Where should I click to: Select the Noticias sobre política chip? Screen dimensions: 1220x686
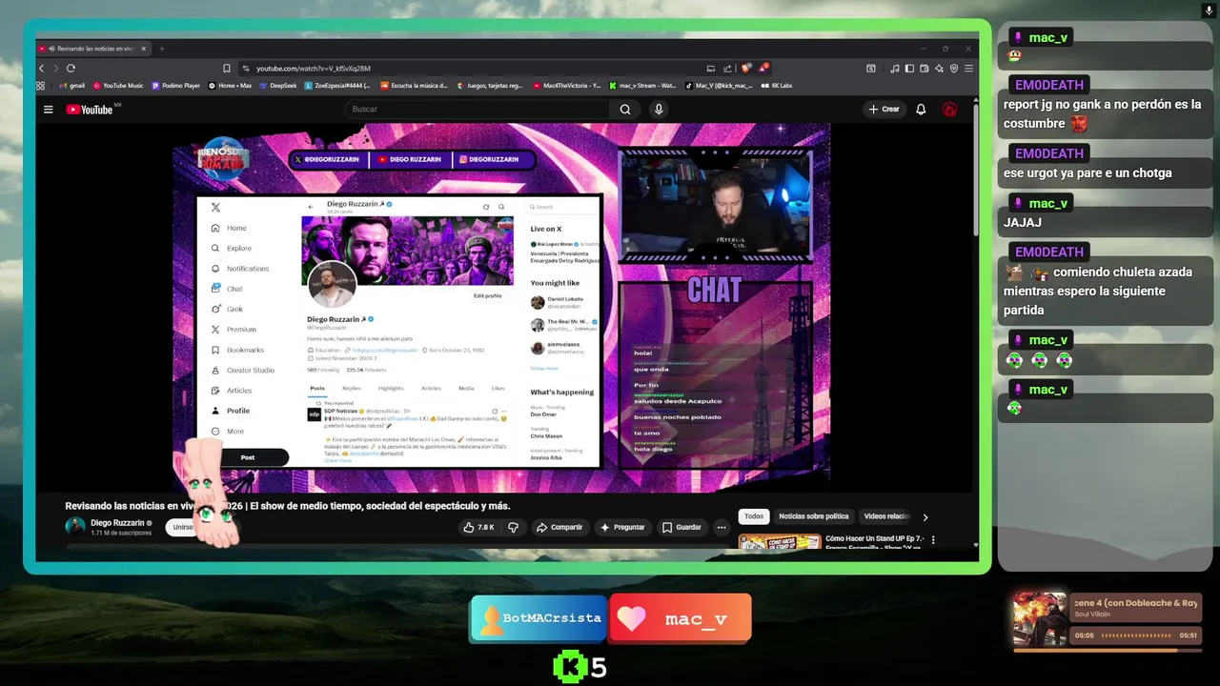point(813,516)
